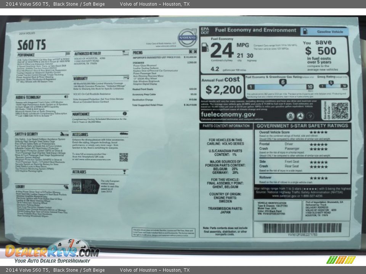Click the 24 MPG combined figure

[x=222, y=51]
